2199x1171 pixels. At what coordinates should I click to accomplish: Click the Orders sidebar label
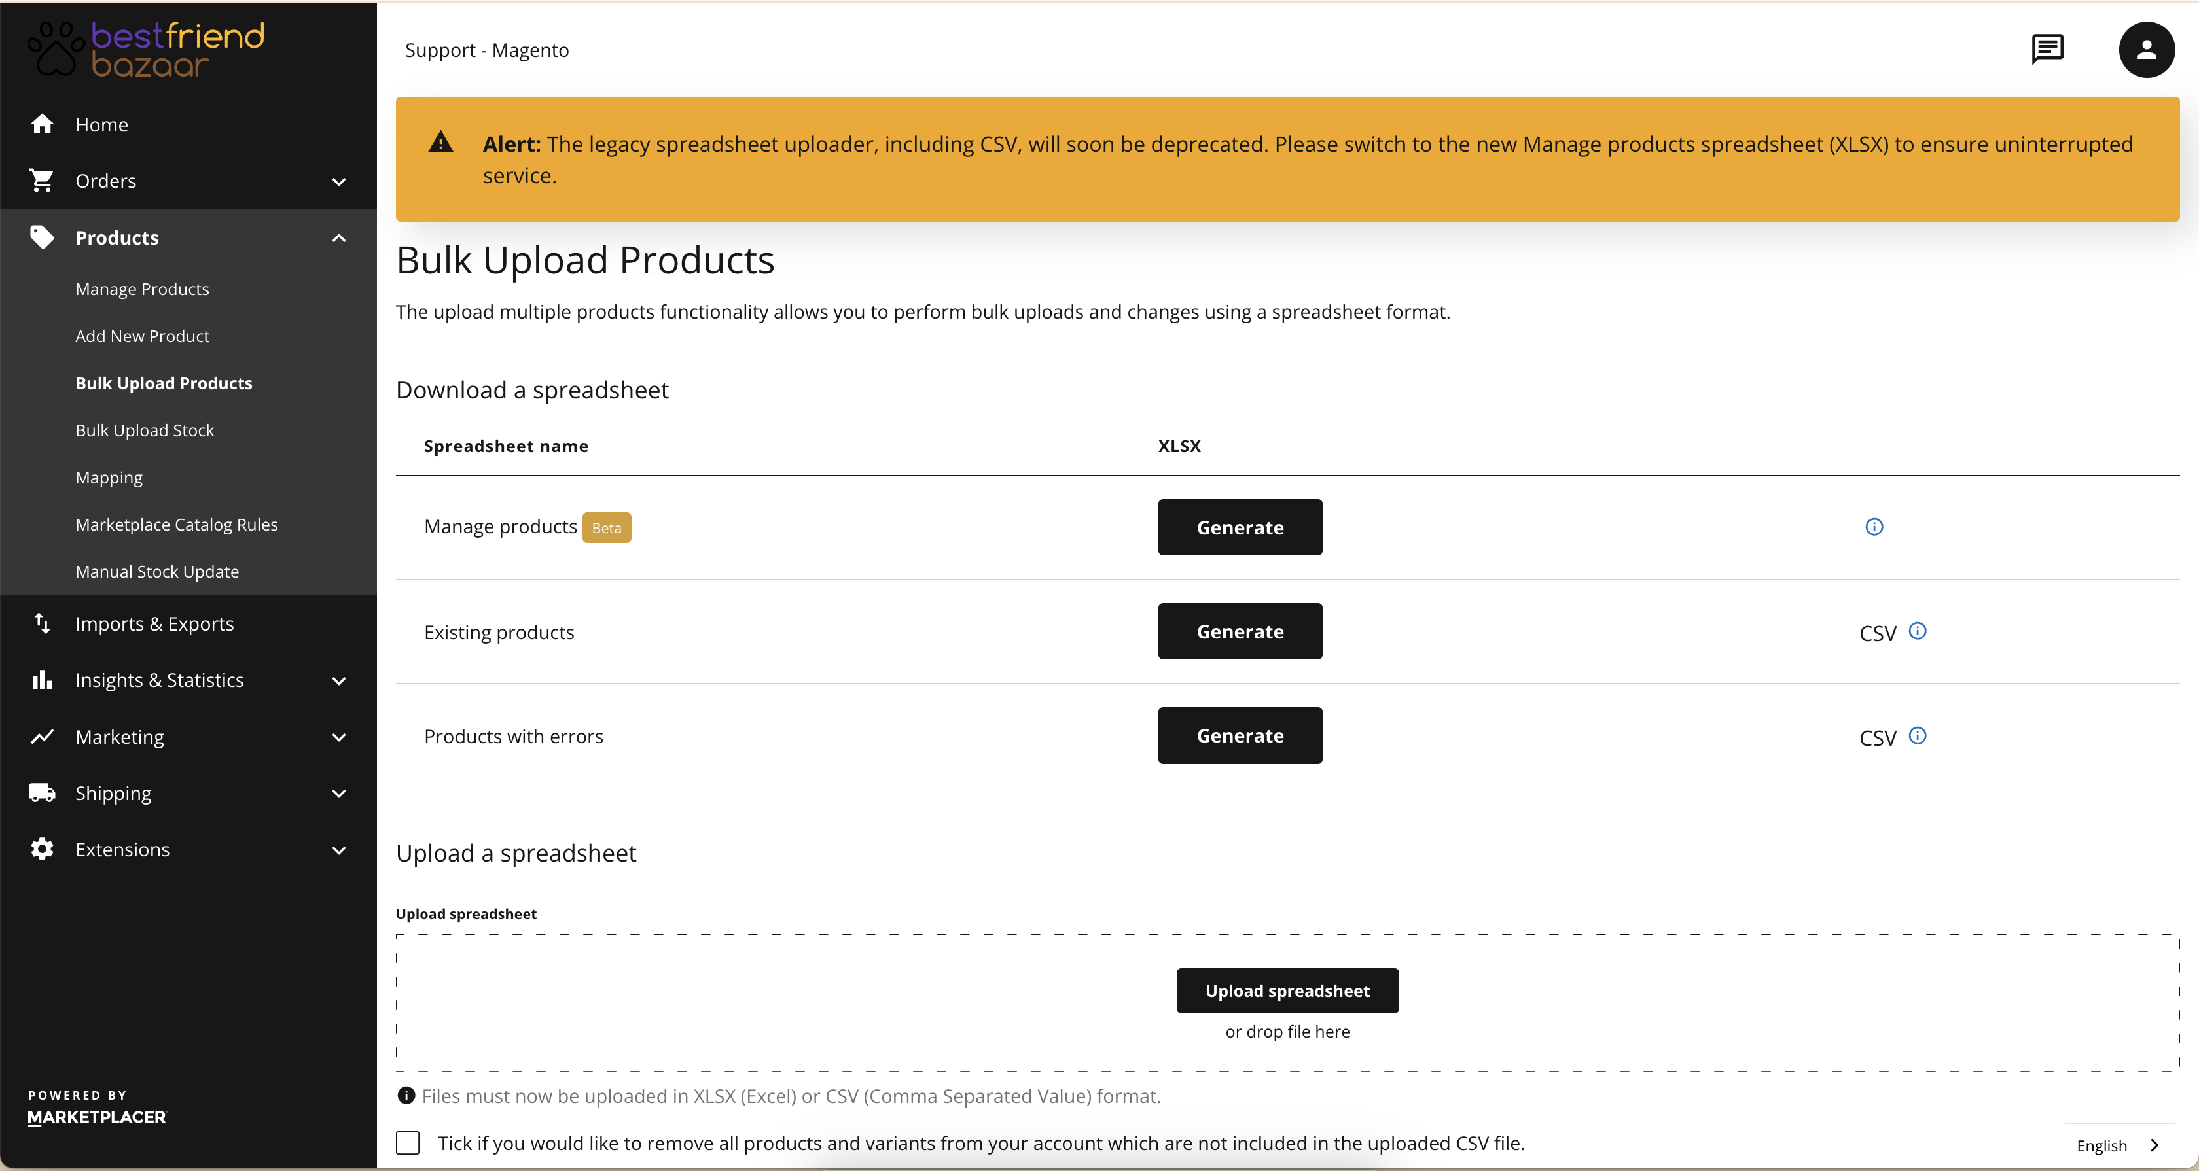click(106, 181)
